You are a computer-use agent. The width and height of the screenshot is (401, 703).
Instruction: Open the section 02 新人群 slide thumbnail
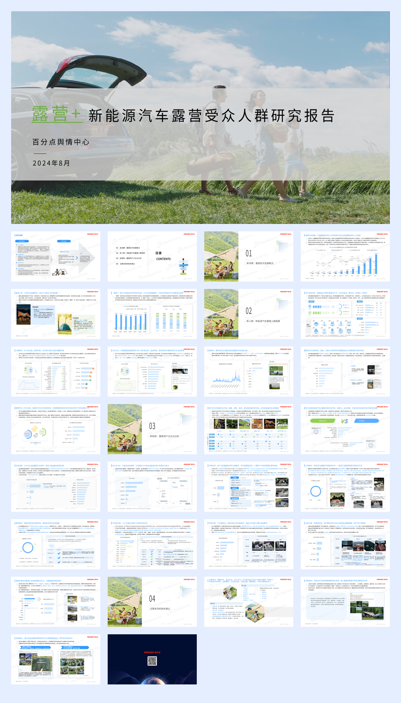pyautogui.click(x=249, y=314)
